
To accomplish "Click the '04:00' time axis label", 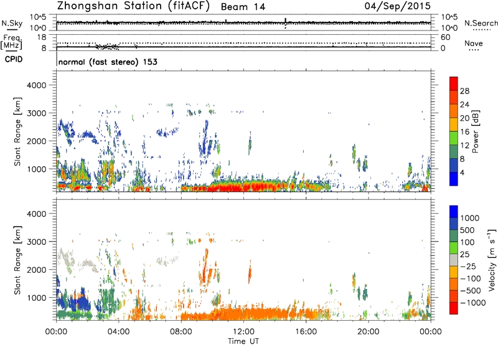I will pos(118,332).
